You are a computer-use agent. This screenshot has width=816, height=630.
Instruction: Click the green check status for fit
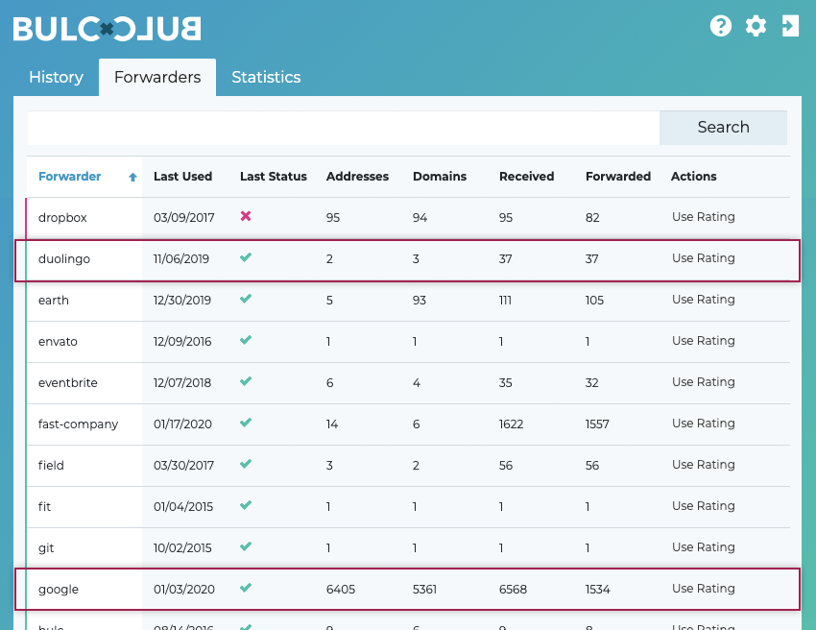(x=246, y=505)
